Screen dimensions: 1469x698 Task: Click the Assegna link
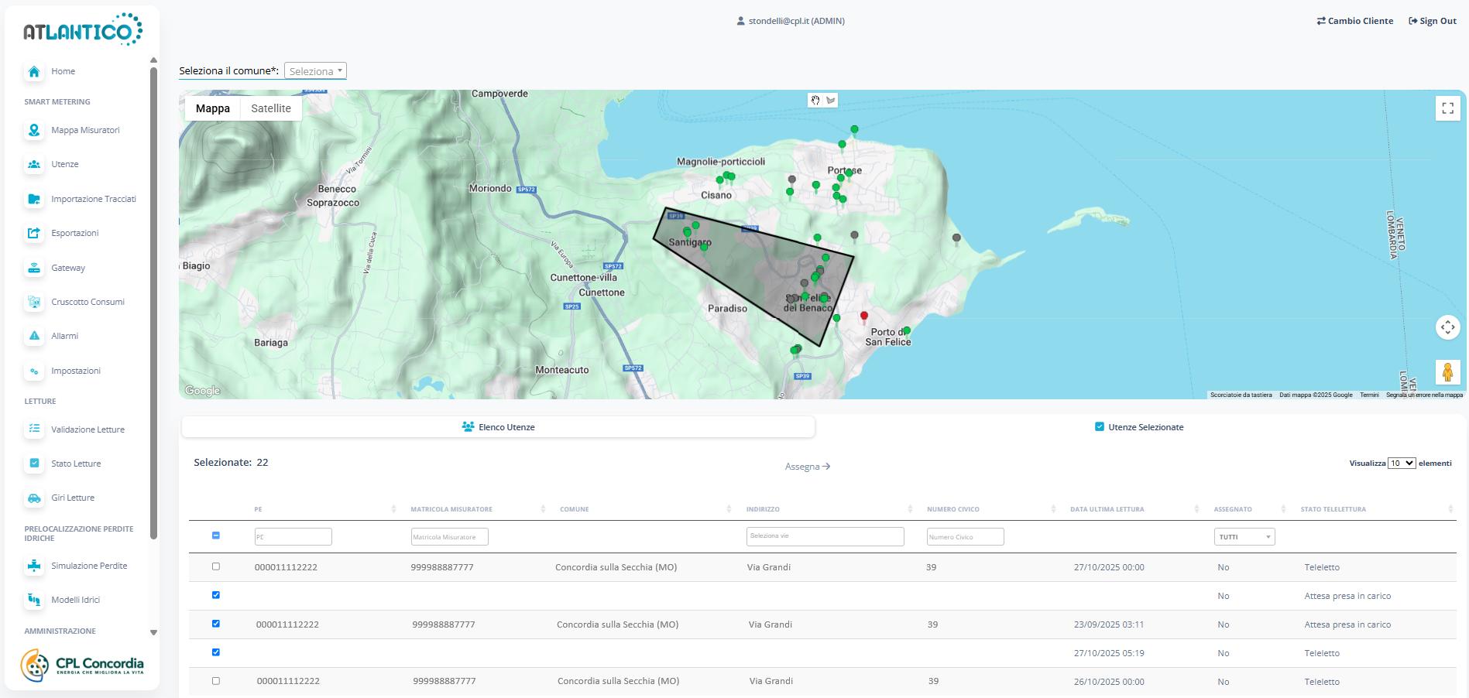tap(807, 467)
